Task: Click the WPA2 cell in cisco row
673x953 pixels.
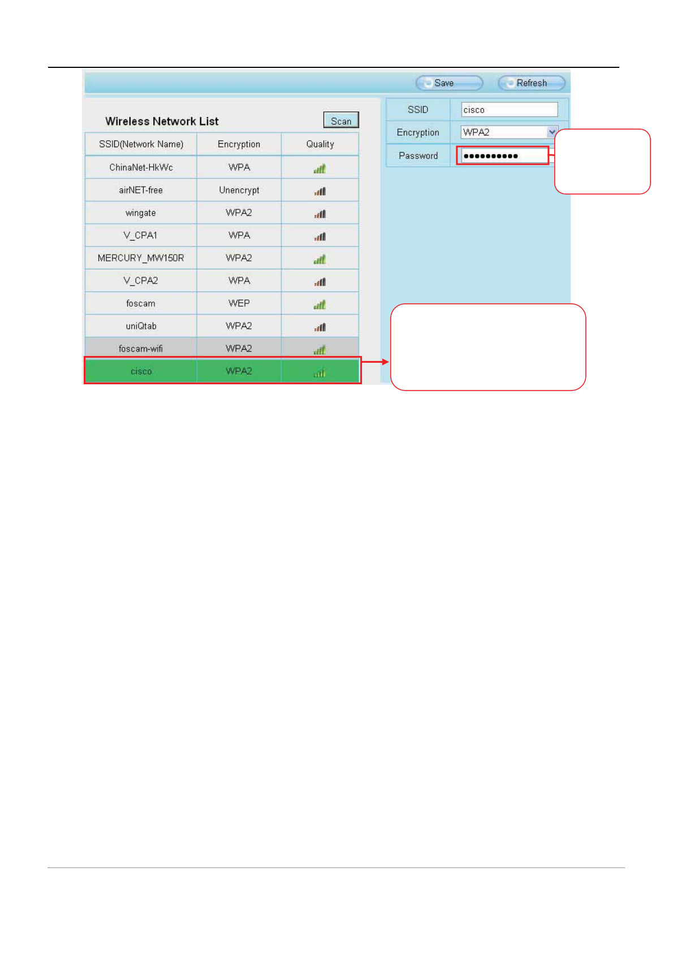Action: [x=239, y=371]
